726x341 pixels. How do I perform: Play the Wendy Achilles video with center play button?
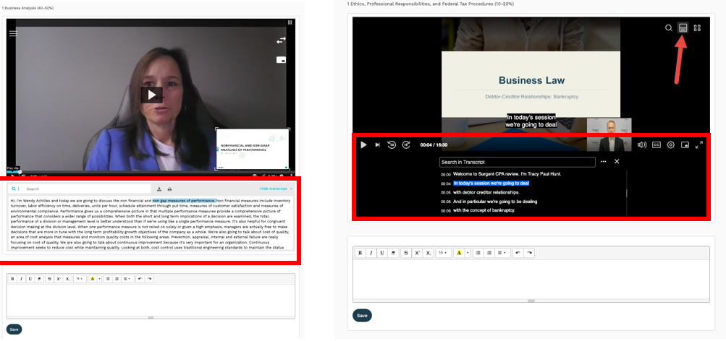151,95
